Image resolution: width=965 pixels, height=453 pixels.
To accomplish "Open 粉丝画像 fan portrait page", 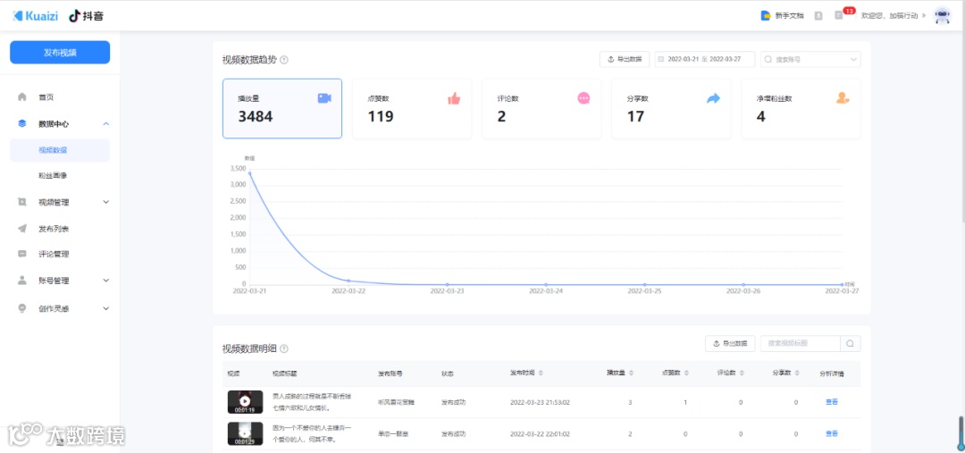I will point(53,175).
